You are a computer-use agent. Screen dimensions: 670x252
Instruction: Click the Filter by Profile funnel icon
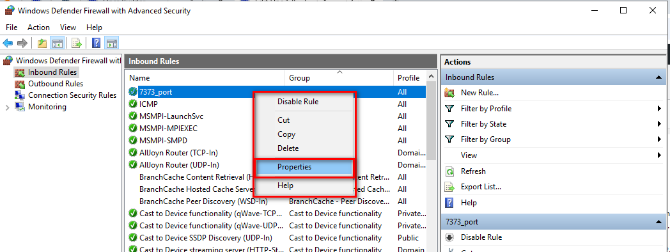[x=449, y=109]
